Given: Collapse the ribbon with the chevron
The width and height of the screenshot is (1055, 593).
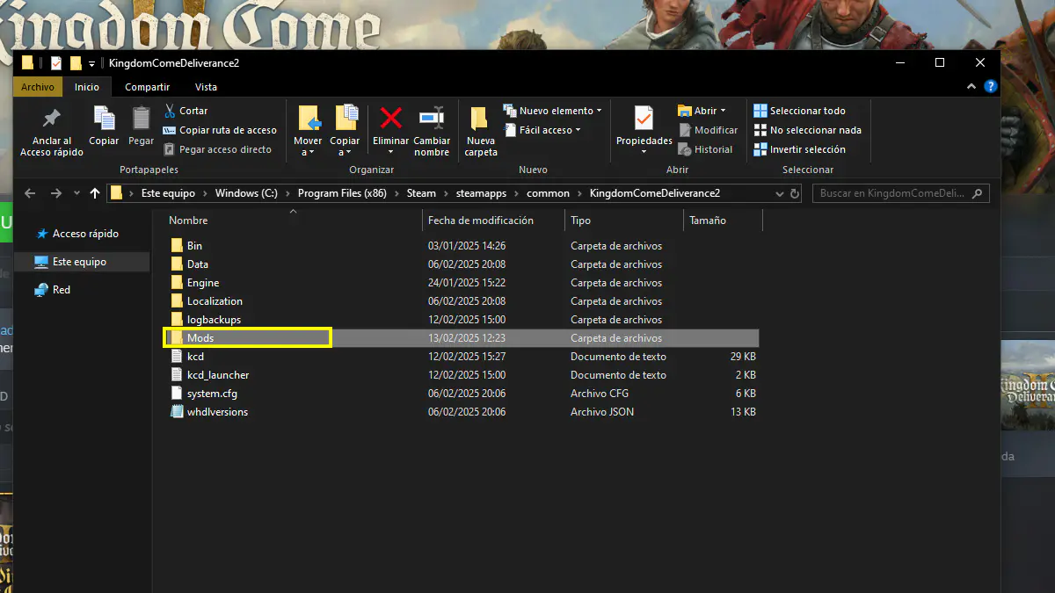Looking at the screenshot, I should coord(971,87).
